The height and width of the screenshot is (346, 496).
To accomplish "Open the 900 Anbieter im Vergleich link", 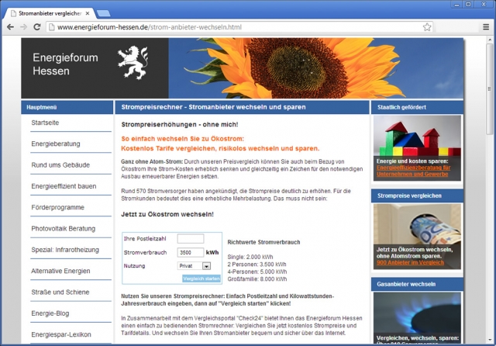I will pos(410,263).
